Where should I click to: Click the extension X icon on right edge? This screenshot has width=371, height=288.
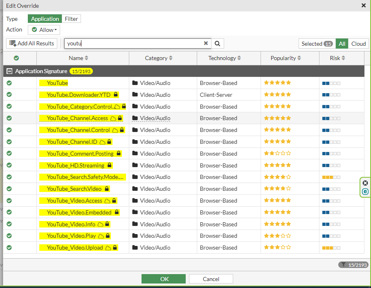coord(365,183)
